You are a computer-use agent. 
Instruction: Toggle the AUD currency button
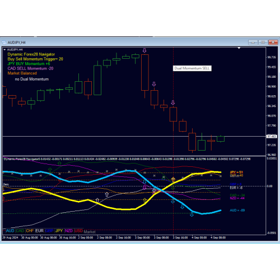coord(10,231)
